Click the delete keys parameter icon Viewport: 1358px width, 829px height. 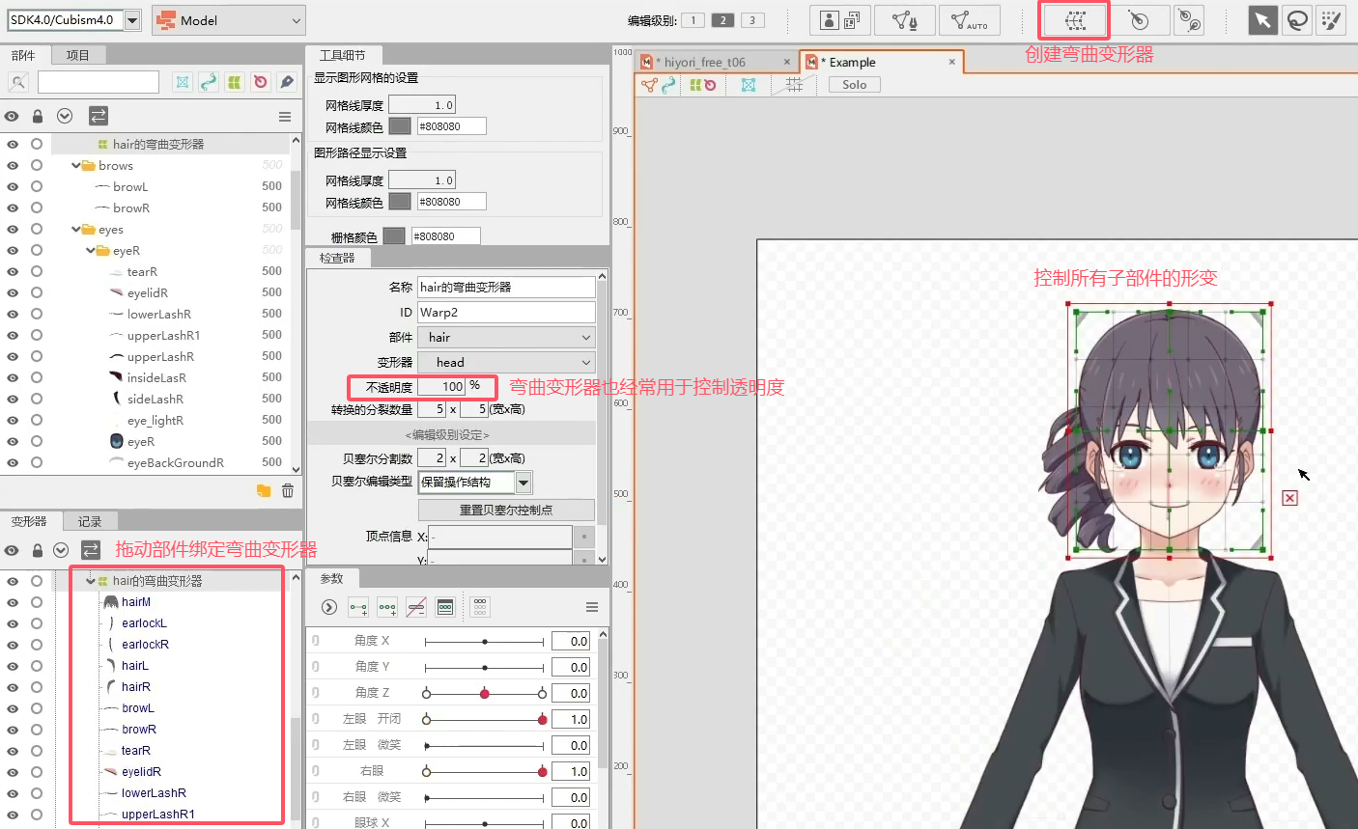416,607
